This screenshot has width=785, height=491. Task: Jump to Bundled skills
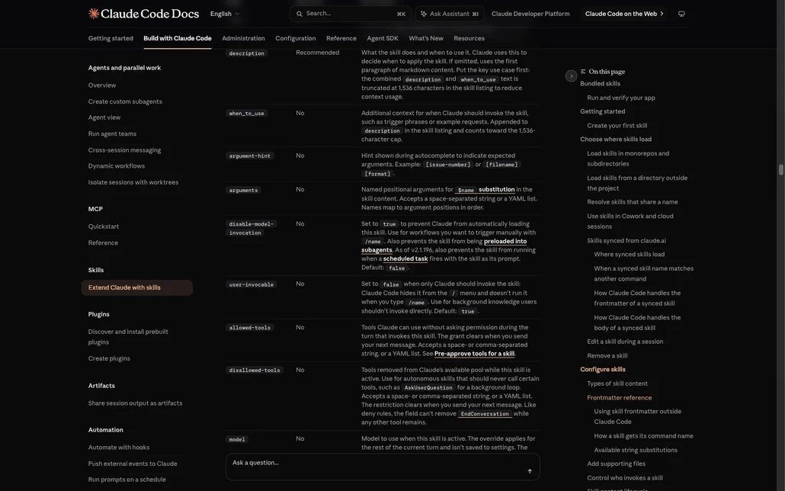601,84
